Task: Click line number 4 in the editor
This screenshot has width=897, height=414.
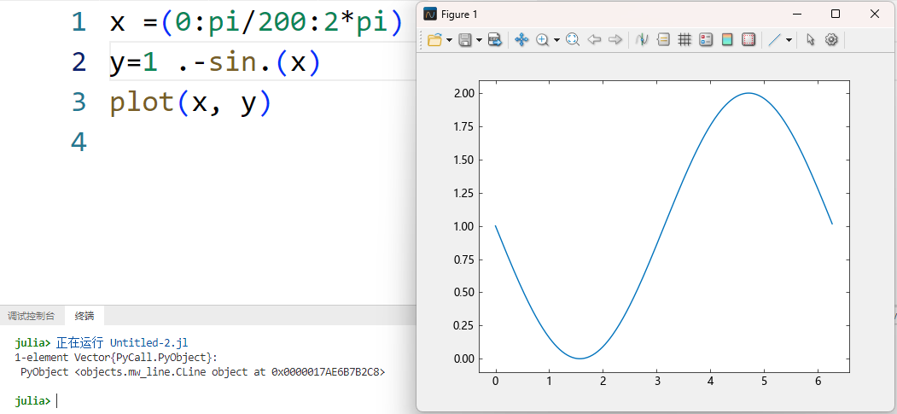Action: (79, 141)
